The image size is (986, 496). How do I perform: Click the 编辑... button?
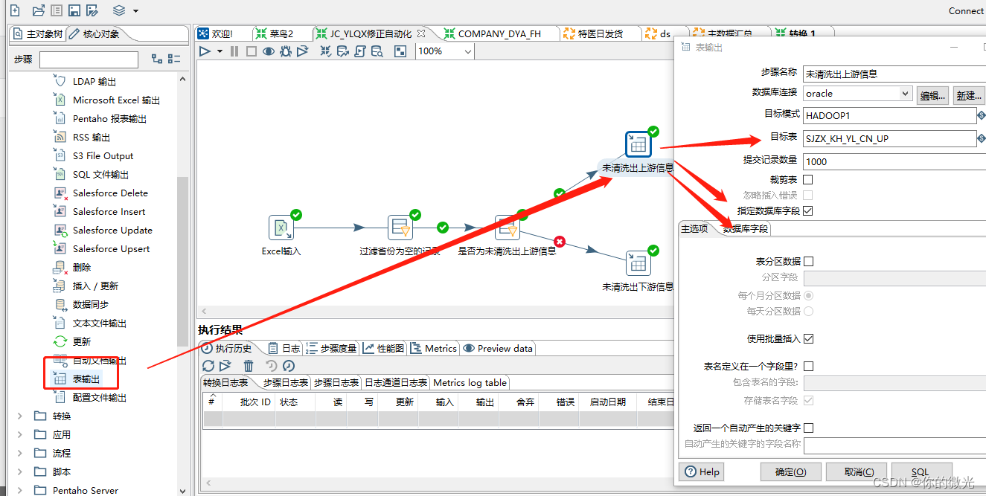coord(932,95)
